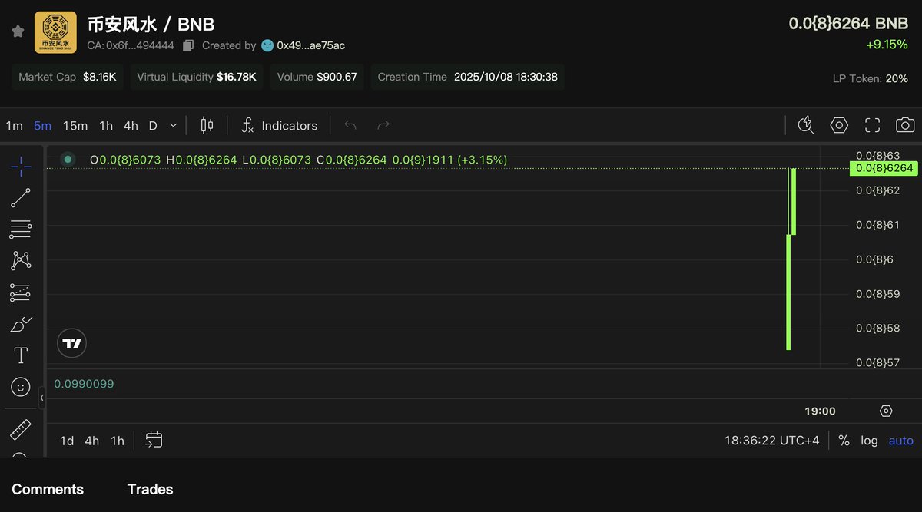This screenshot has height=512, width=922.
Task: Click the LP Token: 20% label
Action: [870, 78]
